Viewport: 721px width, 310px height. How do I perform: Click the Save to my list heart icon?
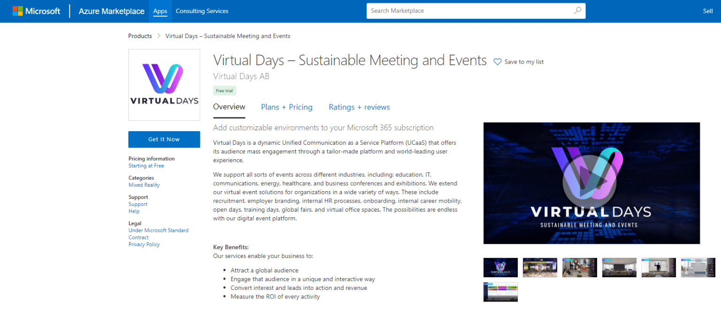coord(497,61)
